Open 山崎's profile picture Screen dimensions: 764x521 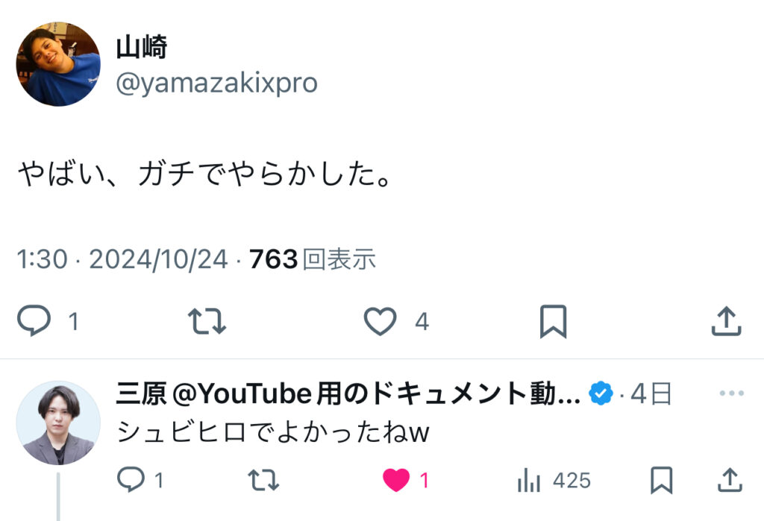(x=58, y=64)
